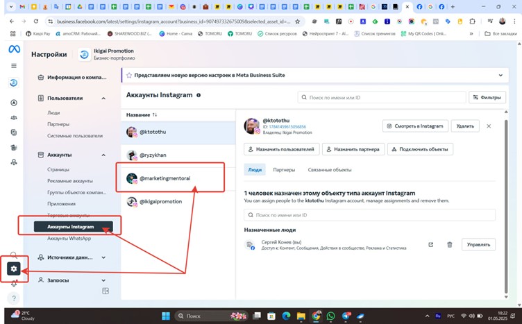
Task: Click search magnifier in left rail
Action: [14, 255]
